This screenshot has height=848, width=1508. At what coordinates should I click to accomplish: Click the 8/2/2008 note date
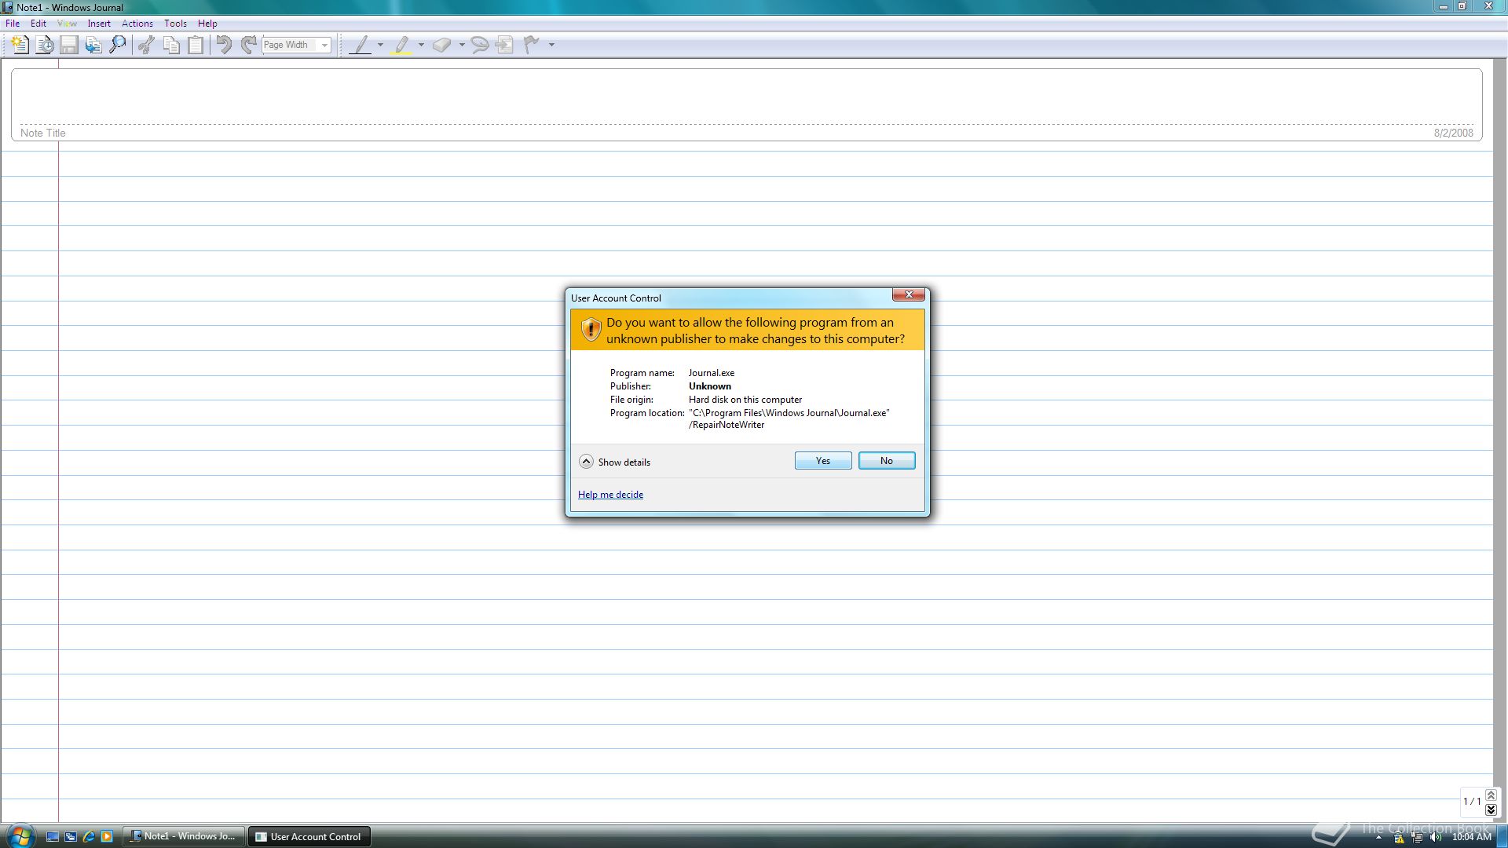1453,133
